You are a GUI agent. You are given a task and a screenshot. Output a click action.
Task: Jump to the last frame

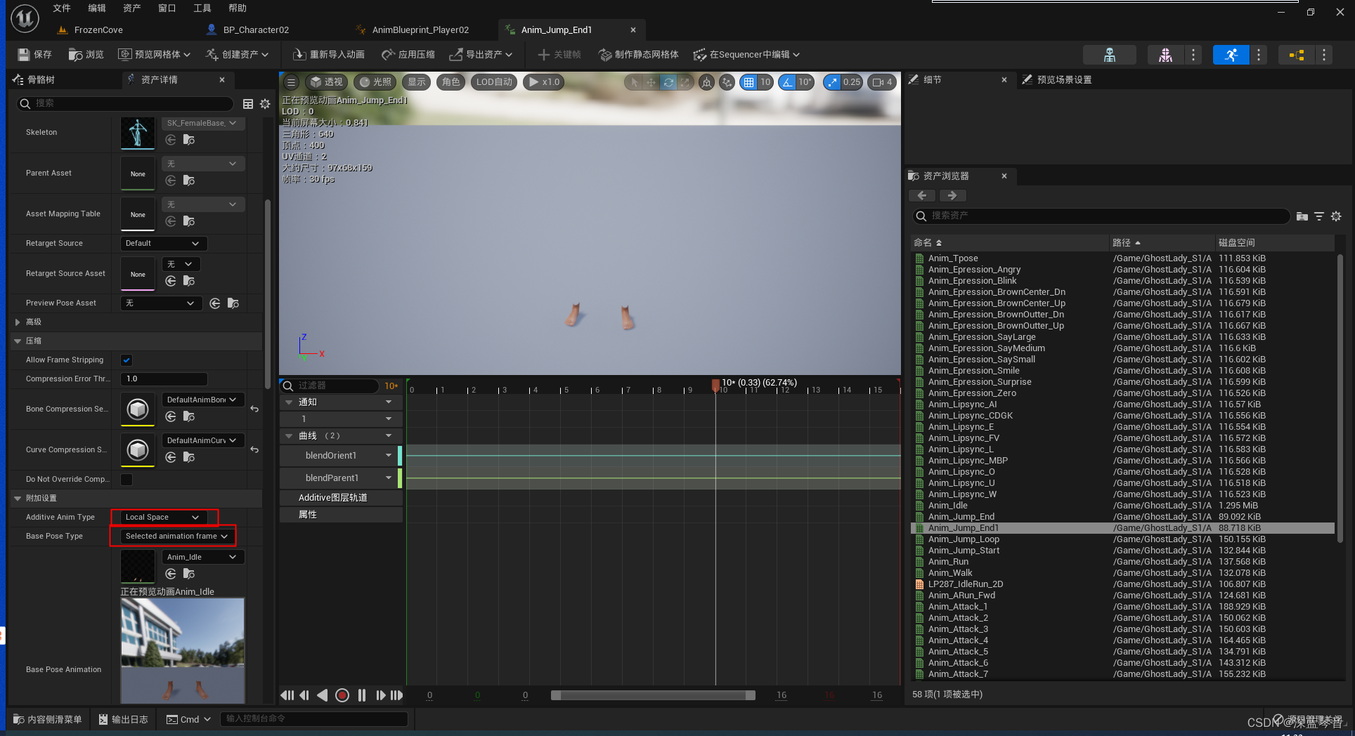[397, 695]
